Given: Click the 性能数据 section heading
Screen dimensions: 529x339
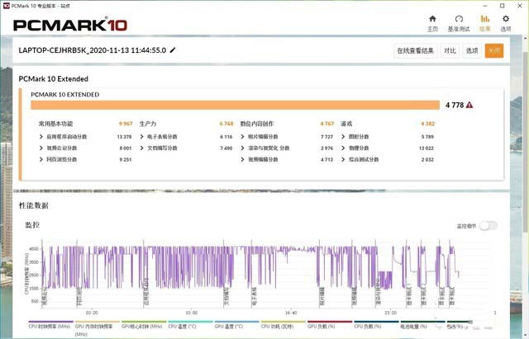Looking at the screenshot, I should click(33, 205).
